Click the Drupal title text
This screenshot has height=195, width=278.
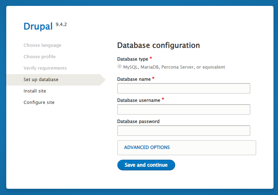38,27
